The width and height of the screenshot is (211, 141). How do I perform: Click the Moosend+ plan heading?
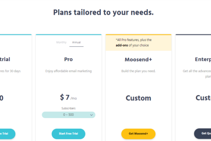coord(138,60)
